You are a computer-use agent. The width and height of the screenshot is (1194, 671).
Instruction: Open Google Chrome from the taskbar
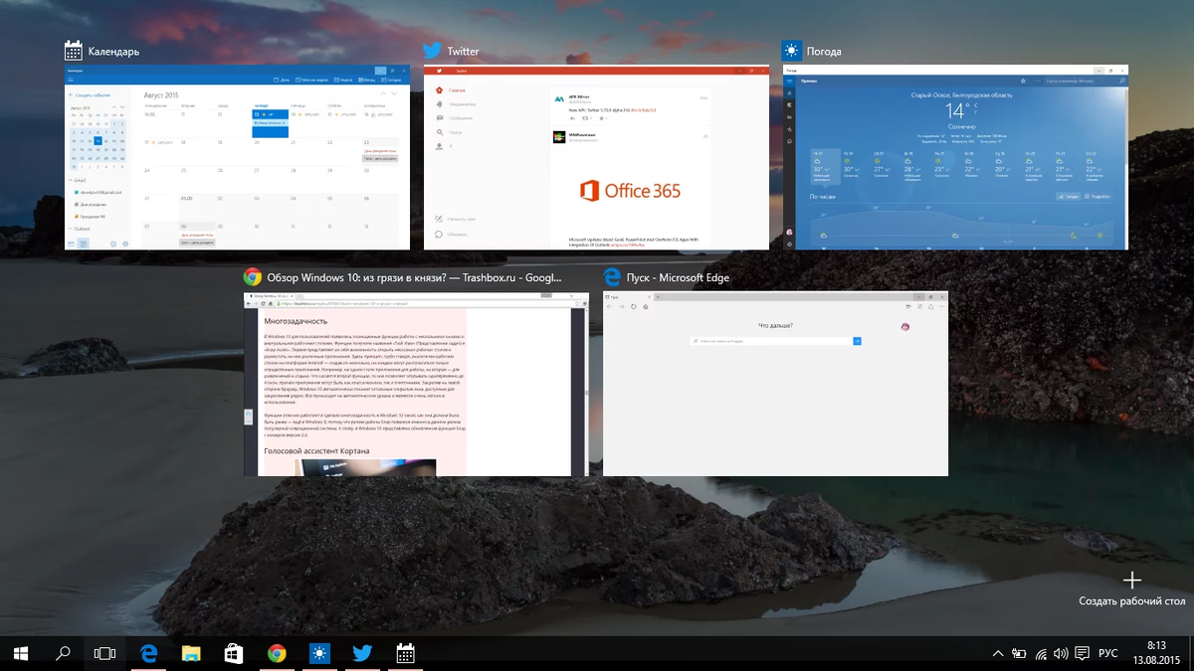tap(277, 653)
